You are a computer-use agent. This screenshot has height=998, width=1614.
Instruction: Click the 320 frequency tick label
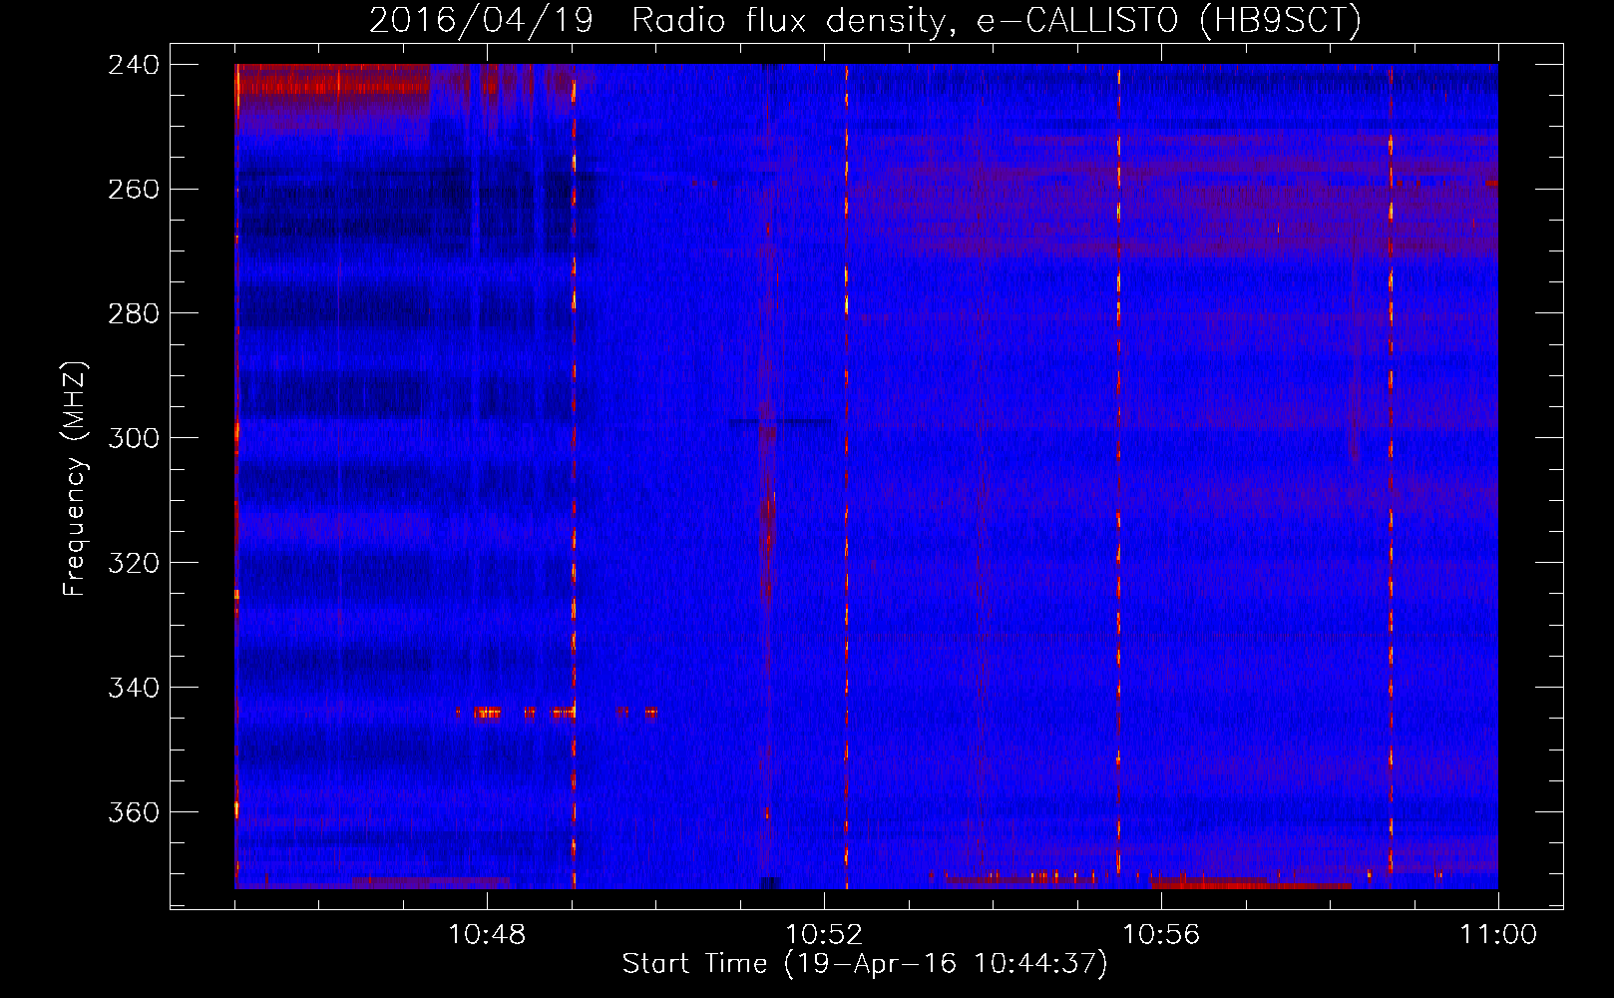pyautogui.click(x=134, y=564)
